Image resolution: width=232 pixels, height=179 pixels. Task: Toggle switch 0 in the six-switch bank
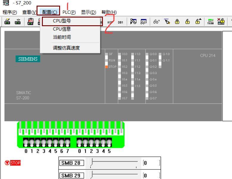tap(79, 143)
